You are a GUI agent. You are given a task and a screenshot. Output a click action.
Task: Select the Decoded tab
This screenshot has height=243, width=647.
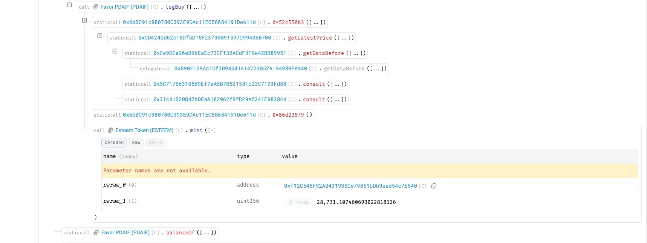pyautogui.click(x=114, y=143)
